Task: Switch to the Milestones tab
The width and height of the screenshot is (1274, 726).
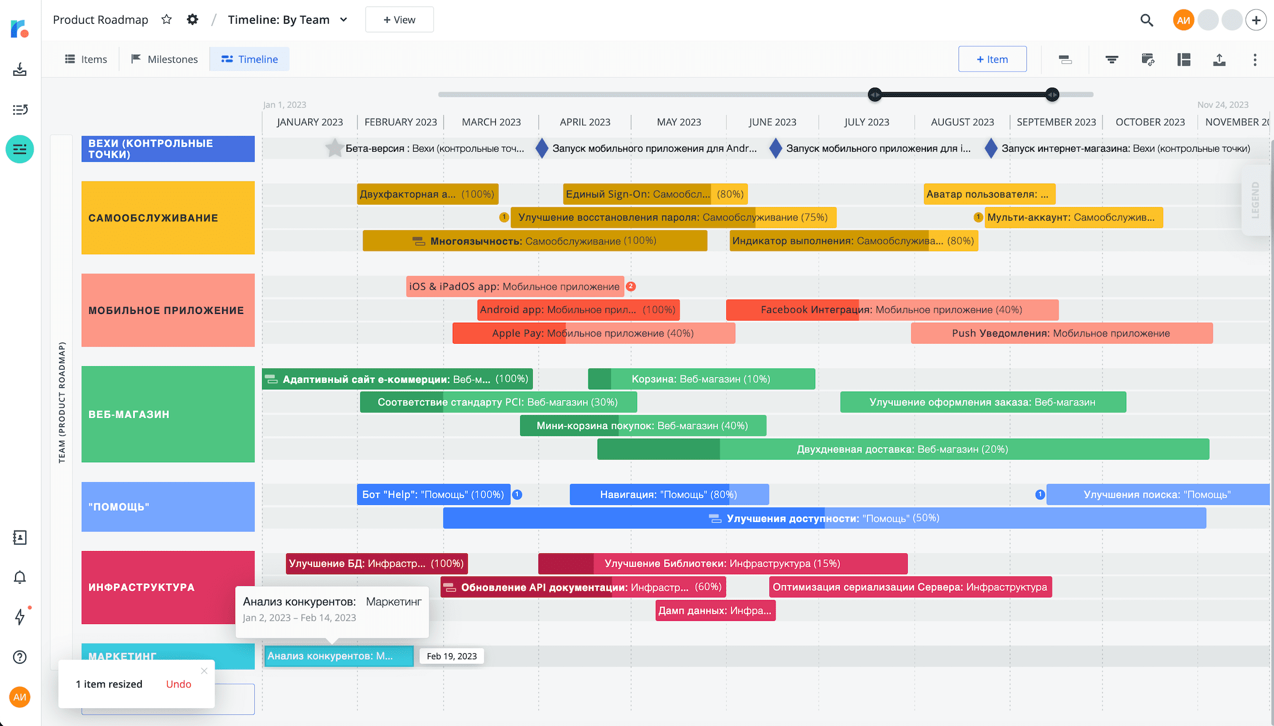Action: tap(164, 59)
